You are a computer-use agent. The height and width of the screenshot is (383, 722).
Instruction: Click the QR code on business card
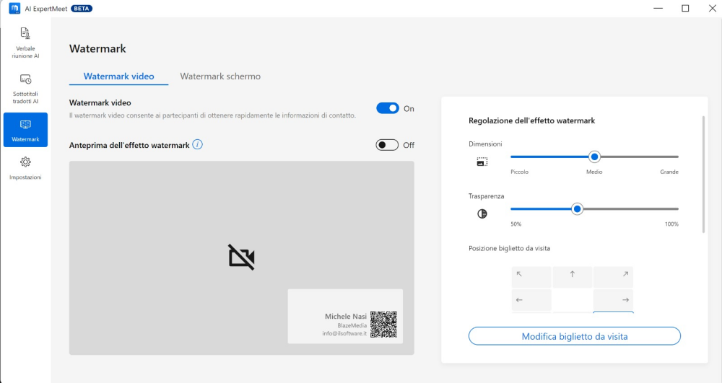click(383, 324)
